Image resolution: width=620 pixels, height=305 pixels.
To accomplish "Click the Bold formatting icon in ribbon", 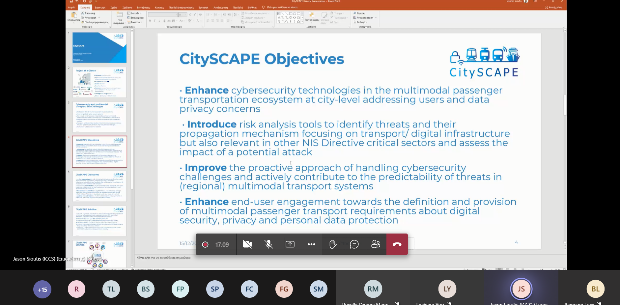I will (x=150, y=21).
